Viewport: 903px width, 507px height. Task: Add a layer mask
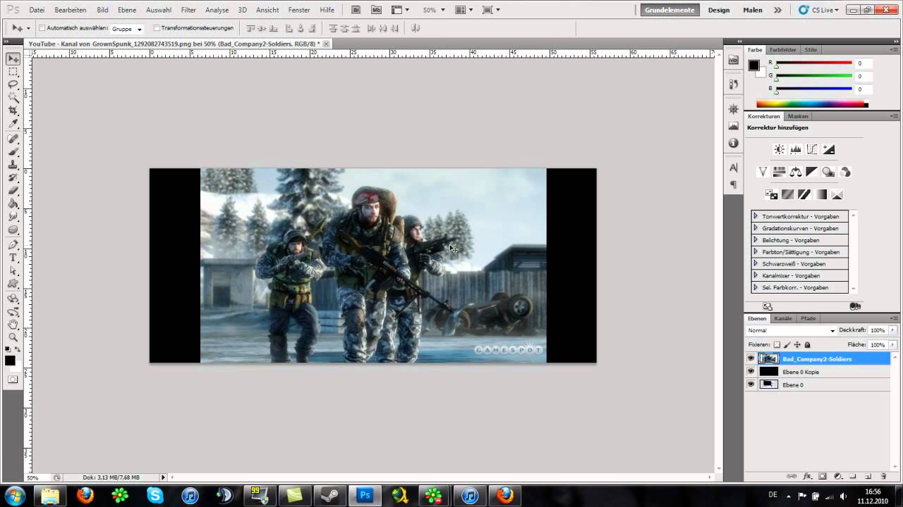coord(823,477)
